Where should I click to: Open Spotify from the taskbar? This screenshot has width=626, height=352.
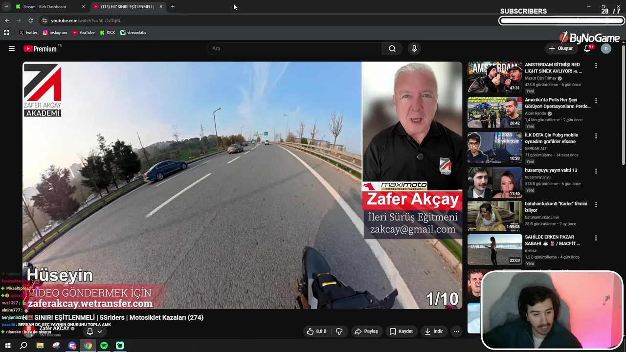coord(104,346)
